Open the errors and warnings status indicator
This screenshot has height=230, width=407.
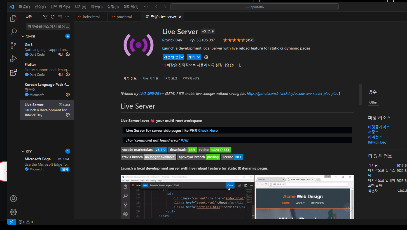click(26, 222)
